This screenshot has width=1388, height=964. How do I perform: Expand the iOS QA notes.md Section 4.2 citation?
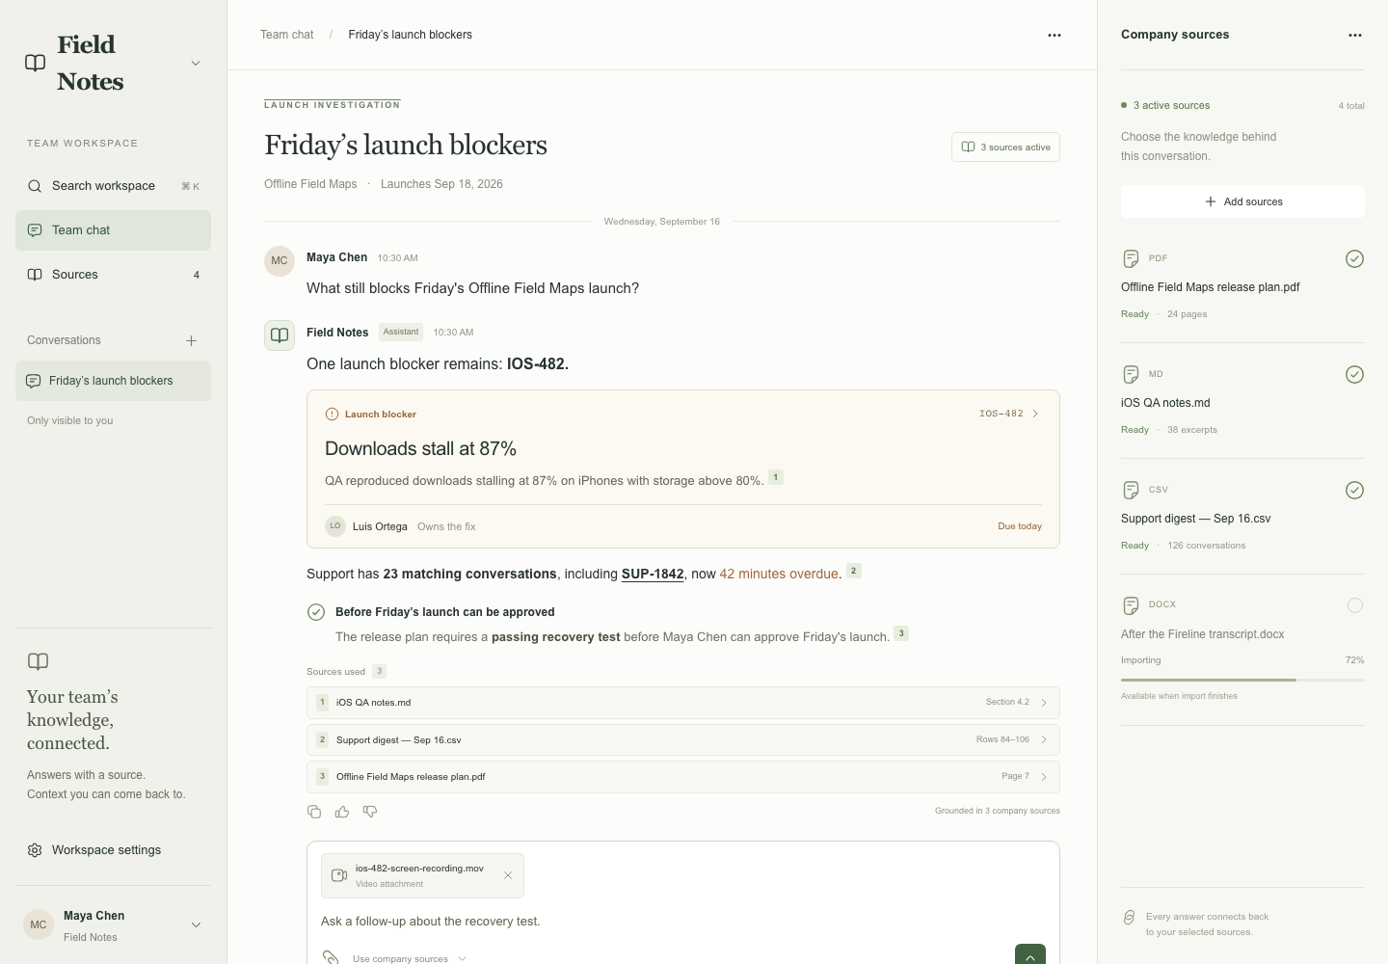coord(683,703)
